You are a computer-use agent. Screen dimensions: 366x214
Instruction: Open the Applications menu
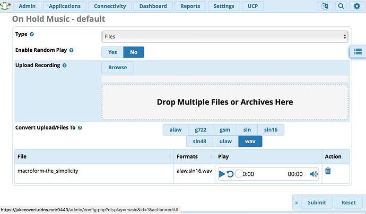coord(65,6)
